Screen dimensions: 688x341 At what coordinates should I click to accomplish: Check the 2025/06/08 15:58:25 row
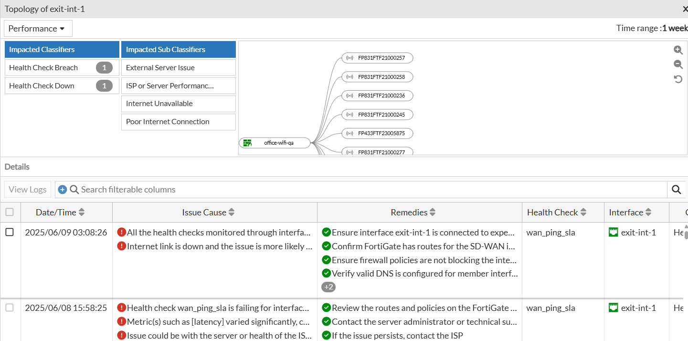10,308
